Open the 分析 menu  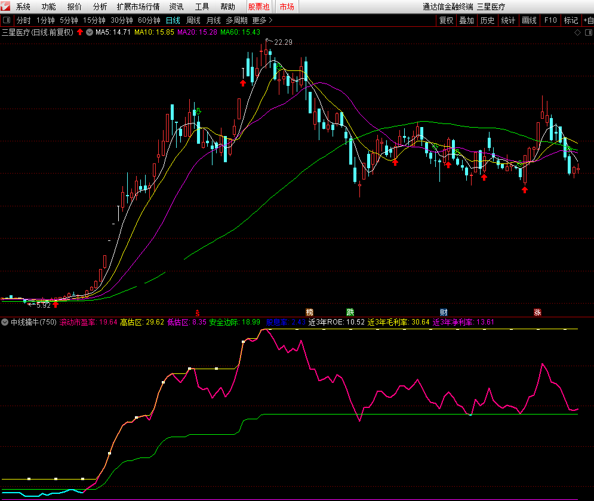pos(100,7)
